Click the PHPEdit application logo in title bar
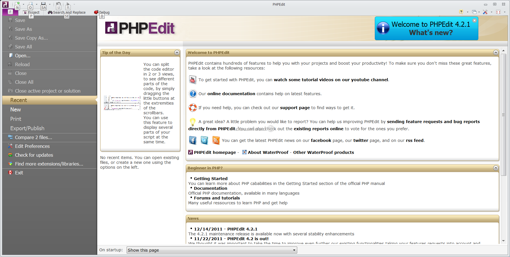 5,4
